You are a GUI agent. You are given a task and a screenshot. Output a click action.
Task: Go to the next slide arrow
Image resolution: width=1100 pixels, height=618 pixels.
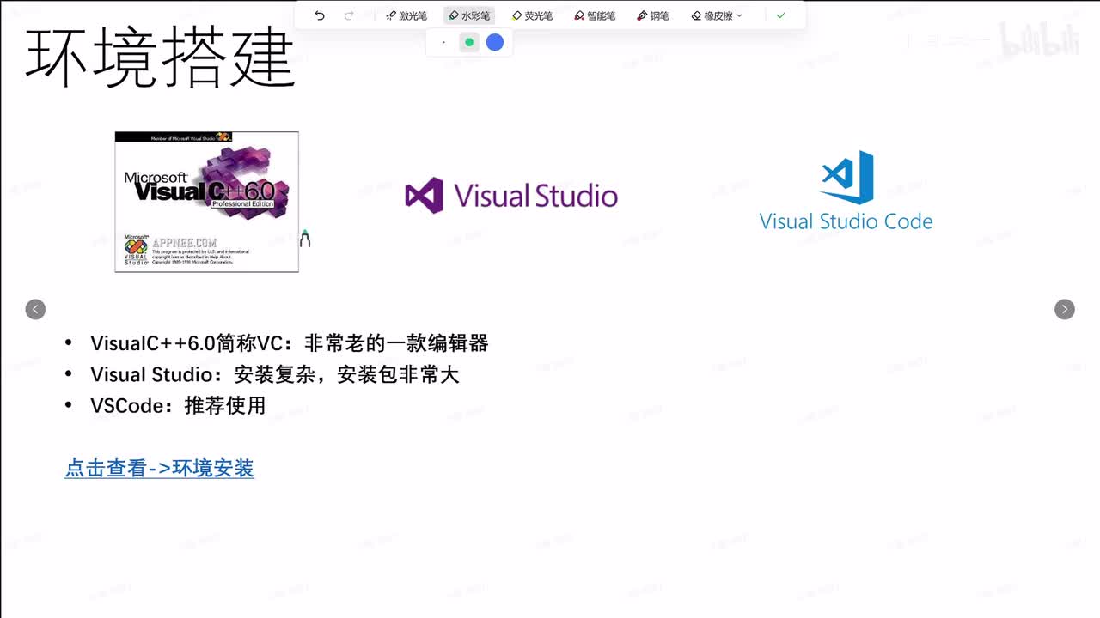pyautogui.click(x=1065, y=309)
